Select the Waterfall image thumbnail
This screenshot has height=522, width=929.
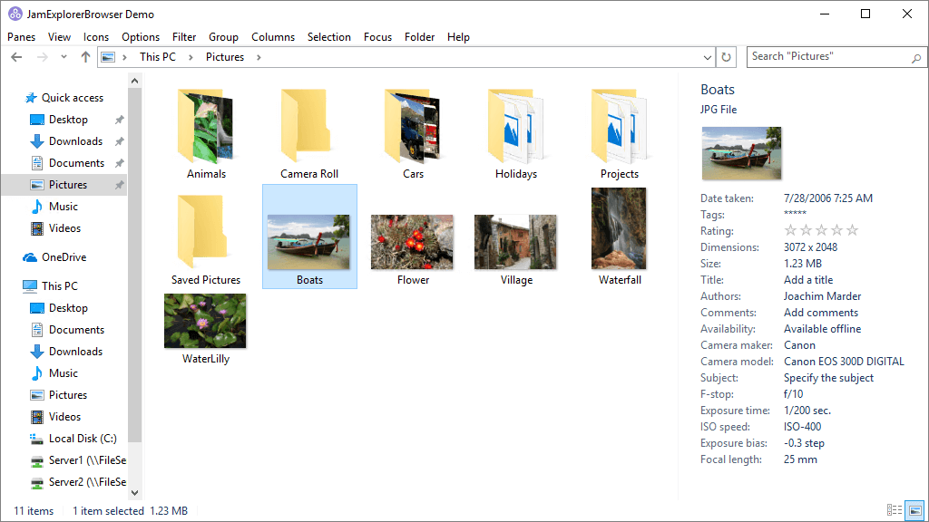coord(619,228)
